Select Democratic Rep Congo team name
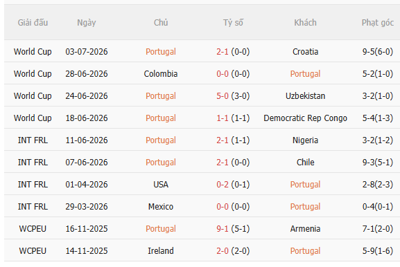The image size is (400, 267). [x=305, y=118]
